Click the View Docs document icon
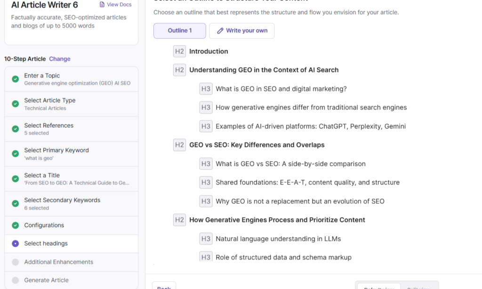The height and width of the screenshot is (289, 482). (x=102, y=5)
